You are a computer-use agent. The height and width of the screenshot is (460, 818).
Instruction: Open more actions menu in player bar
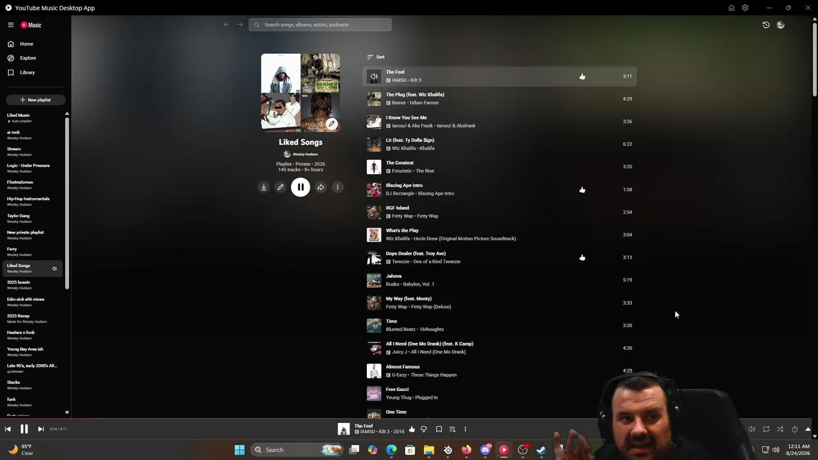465,429
